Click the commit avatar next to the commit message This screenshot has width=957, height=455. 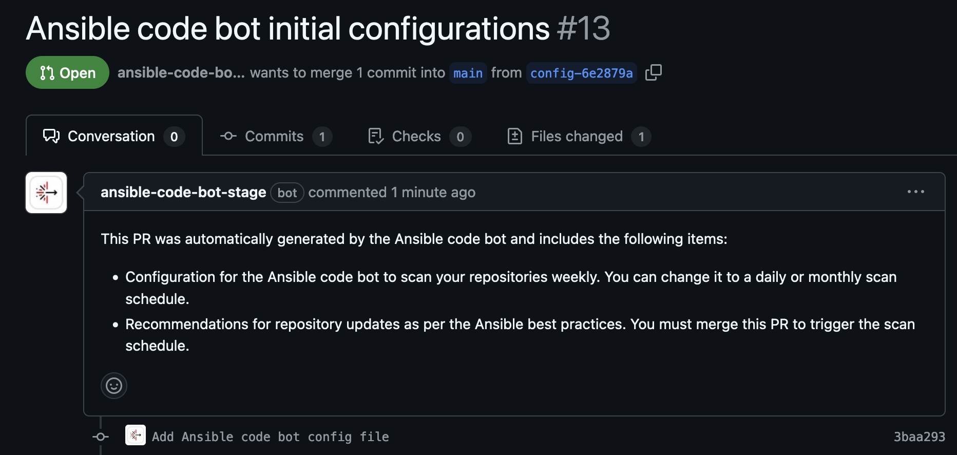click(135, 435)
